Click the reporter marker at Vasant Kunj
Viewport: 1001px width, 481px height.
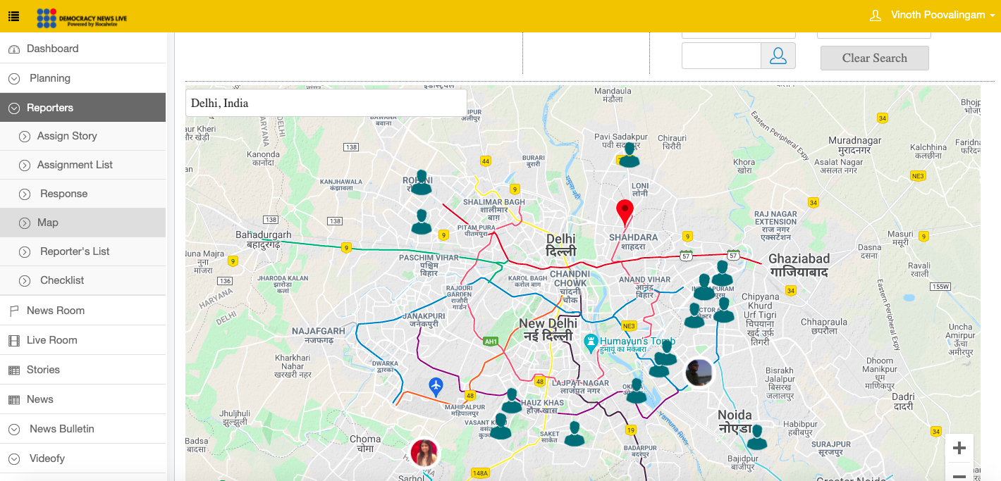(x=500, y=427)
